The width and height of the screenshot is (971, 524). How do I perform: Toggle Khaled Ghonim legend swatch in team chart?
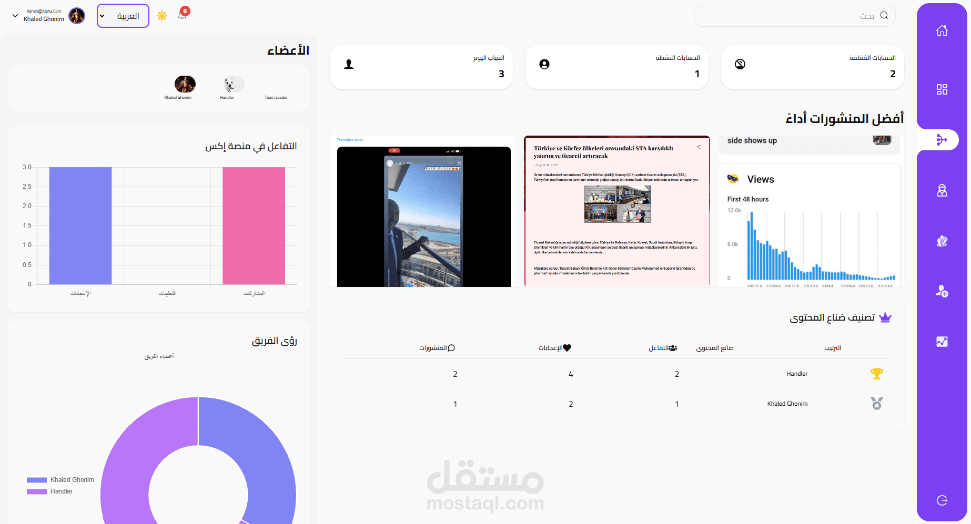[37, 480]
